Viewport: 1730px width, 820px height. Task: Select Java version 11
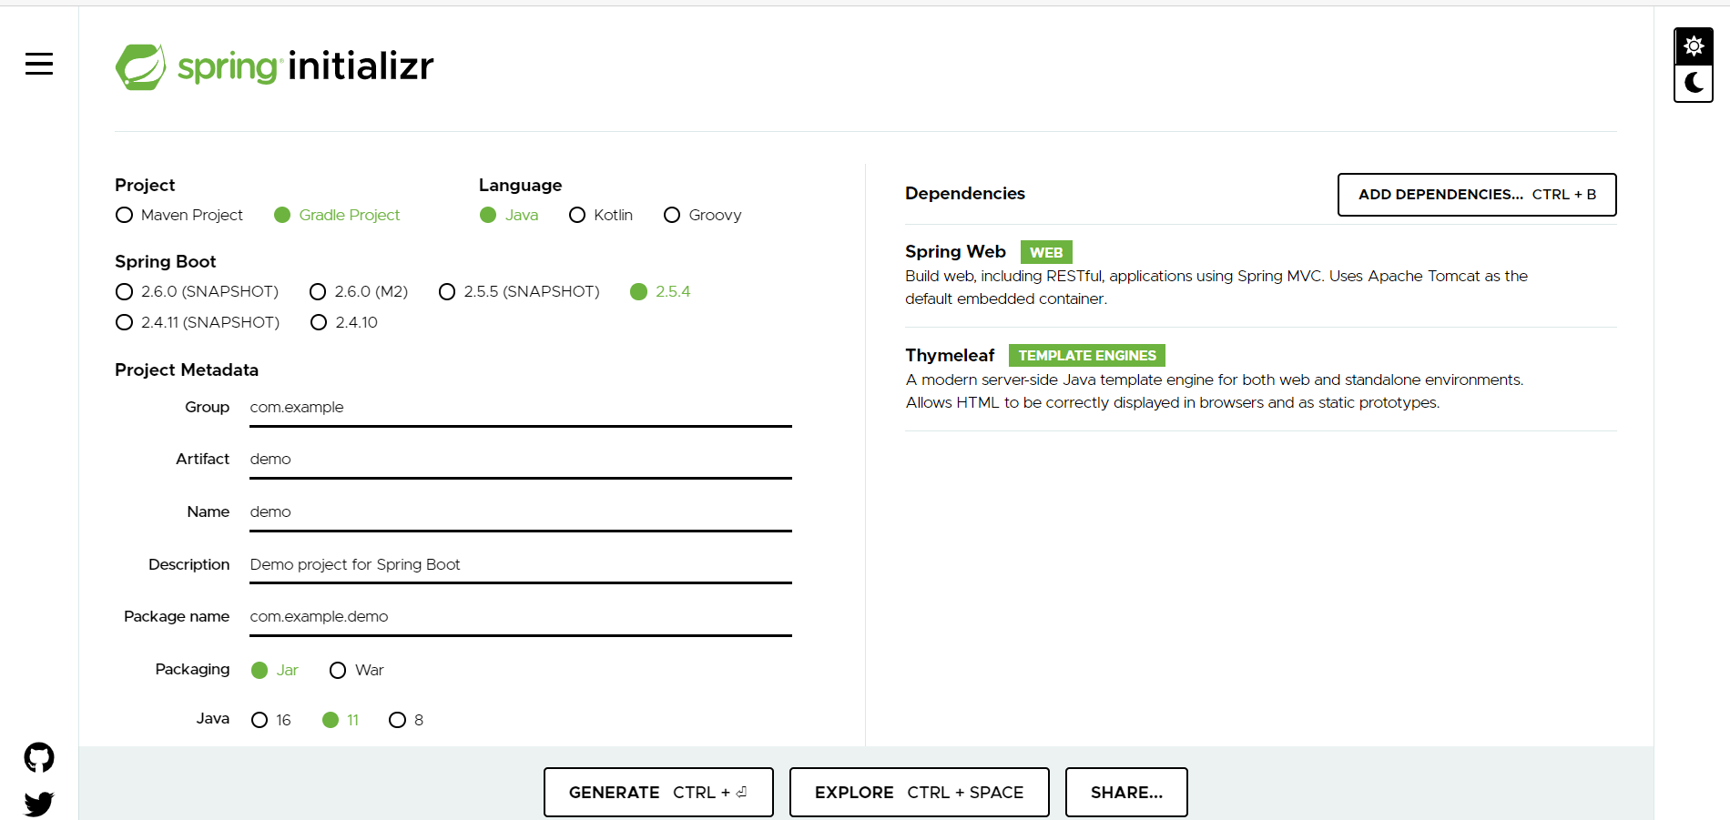point(341,720)
